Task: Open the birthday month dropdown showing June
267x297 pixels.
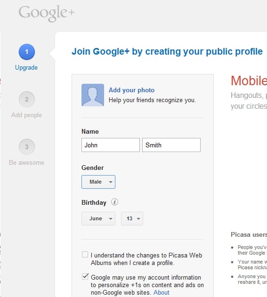Action: 98,218
